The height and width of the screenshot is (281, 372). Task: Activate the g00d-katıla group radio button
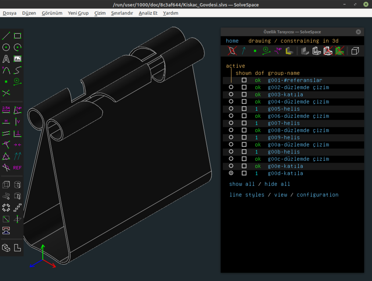coord(230,173)
